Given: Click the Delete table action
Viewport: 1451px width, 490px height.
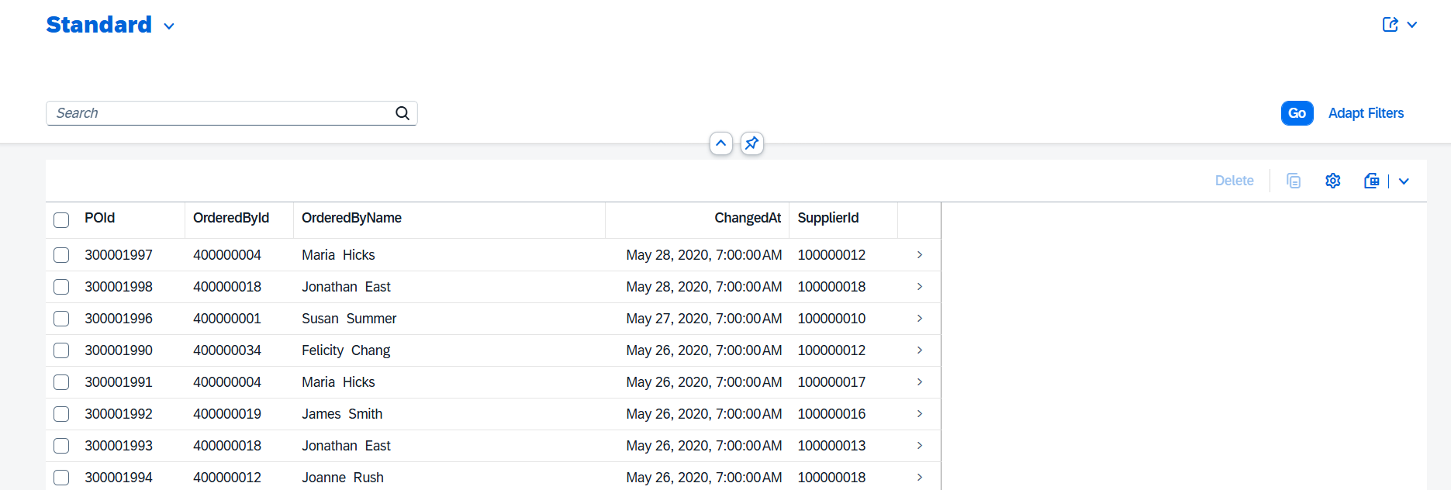Looking at the screenshot, I should [1234, 181].
